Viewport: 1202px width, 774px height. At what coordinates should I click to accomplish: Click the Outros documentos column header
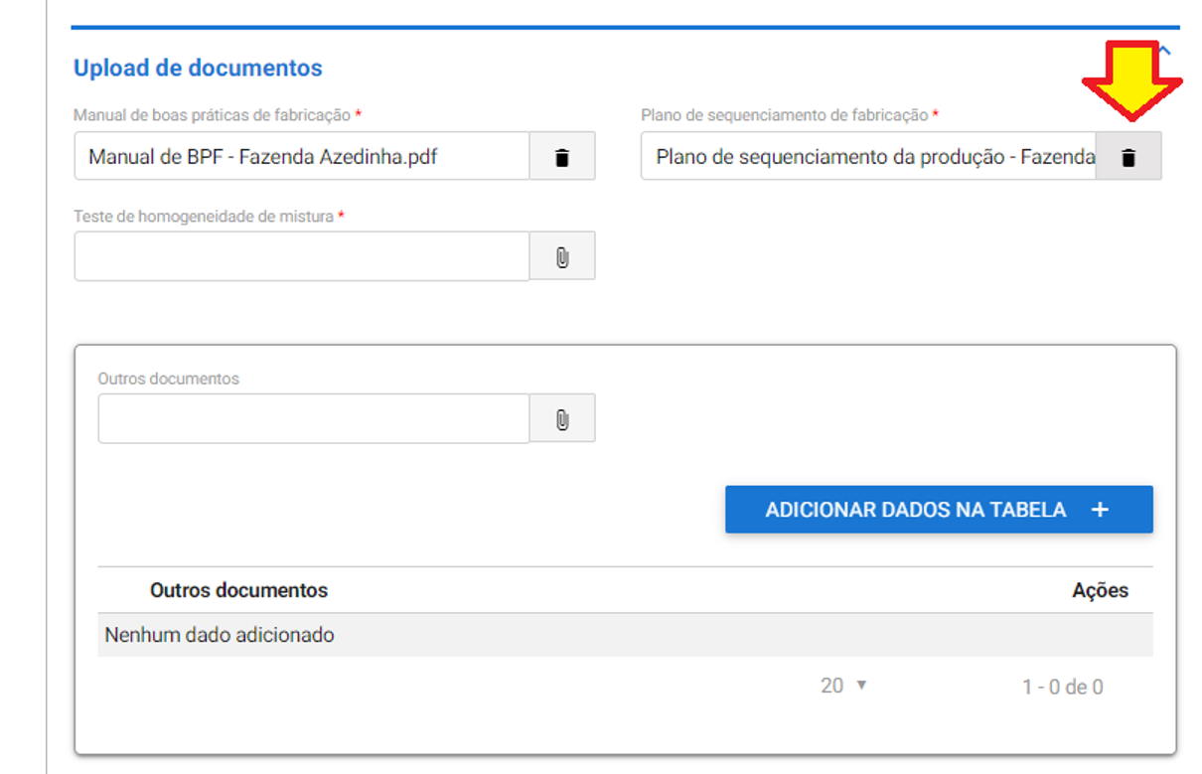tap(238, 590)
